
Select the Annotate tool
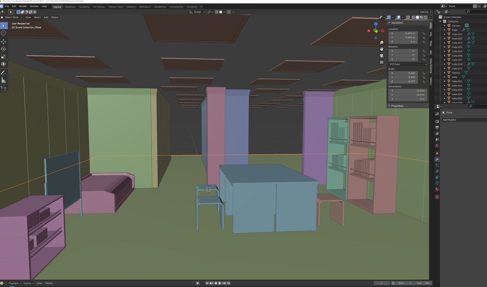[x=4, y=73]
